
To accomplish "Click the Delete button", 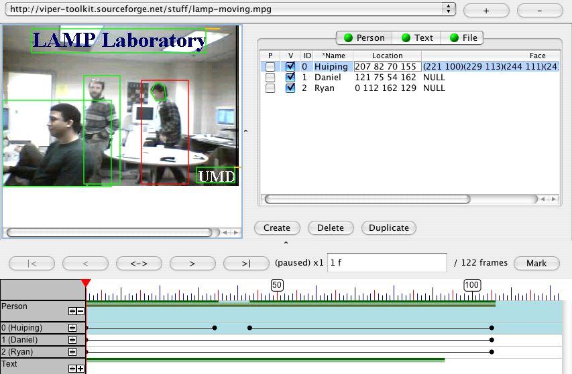I will pos(331,227).
